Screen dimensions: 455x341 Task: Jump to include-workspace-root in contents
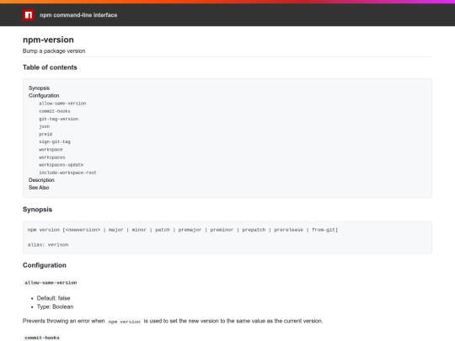(x=67, y=173)
